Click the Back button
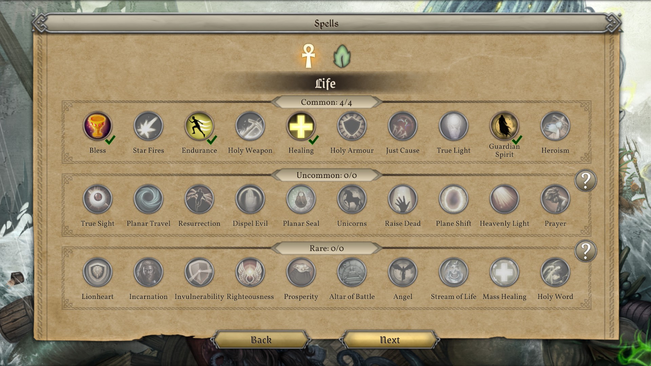 coord(261,340)
